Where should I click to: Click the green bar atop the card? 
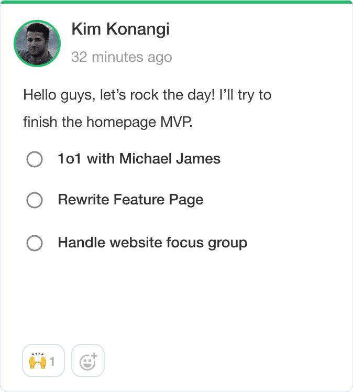click(177, 2)
